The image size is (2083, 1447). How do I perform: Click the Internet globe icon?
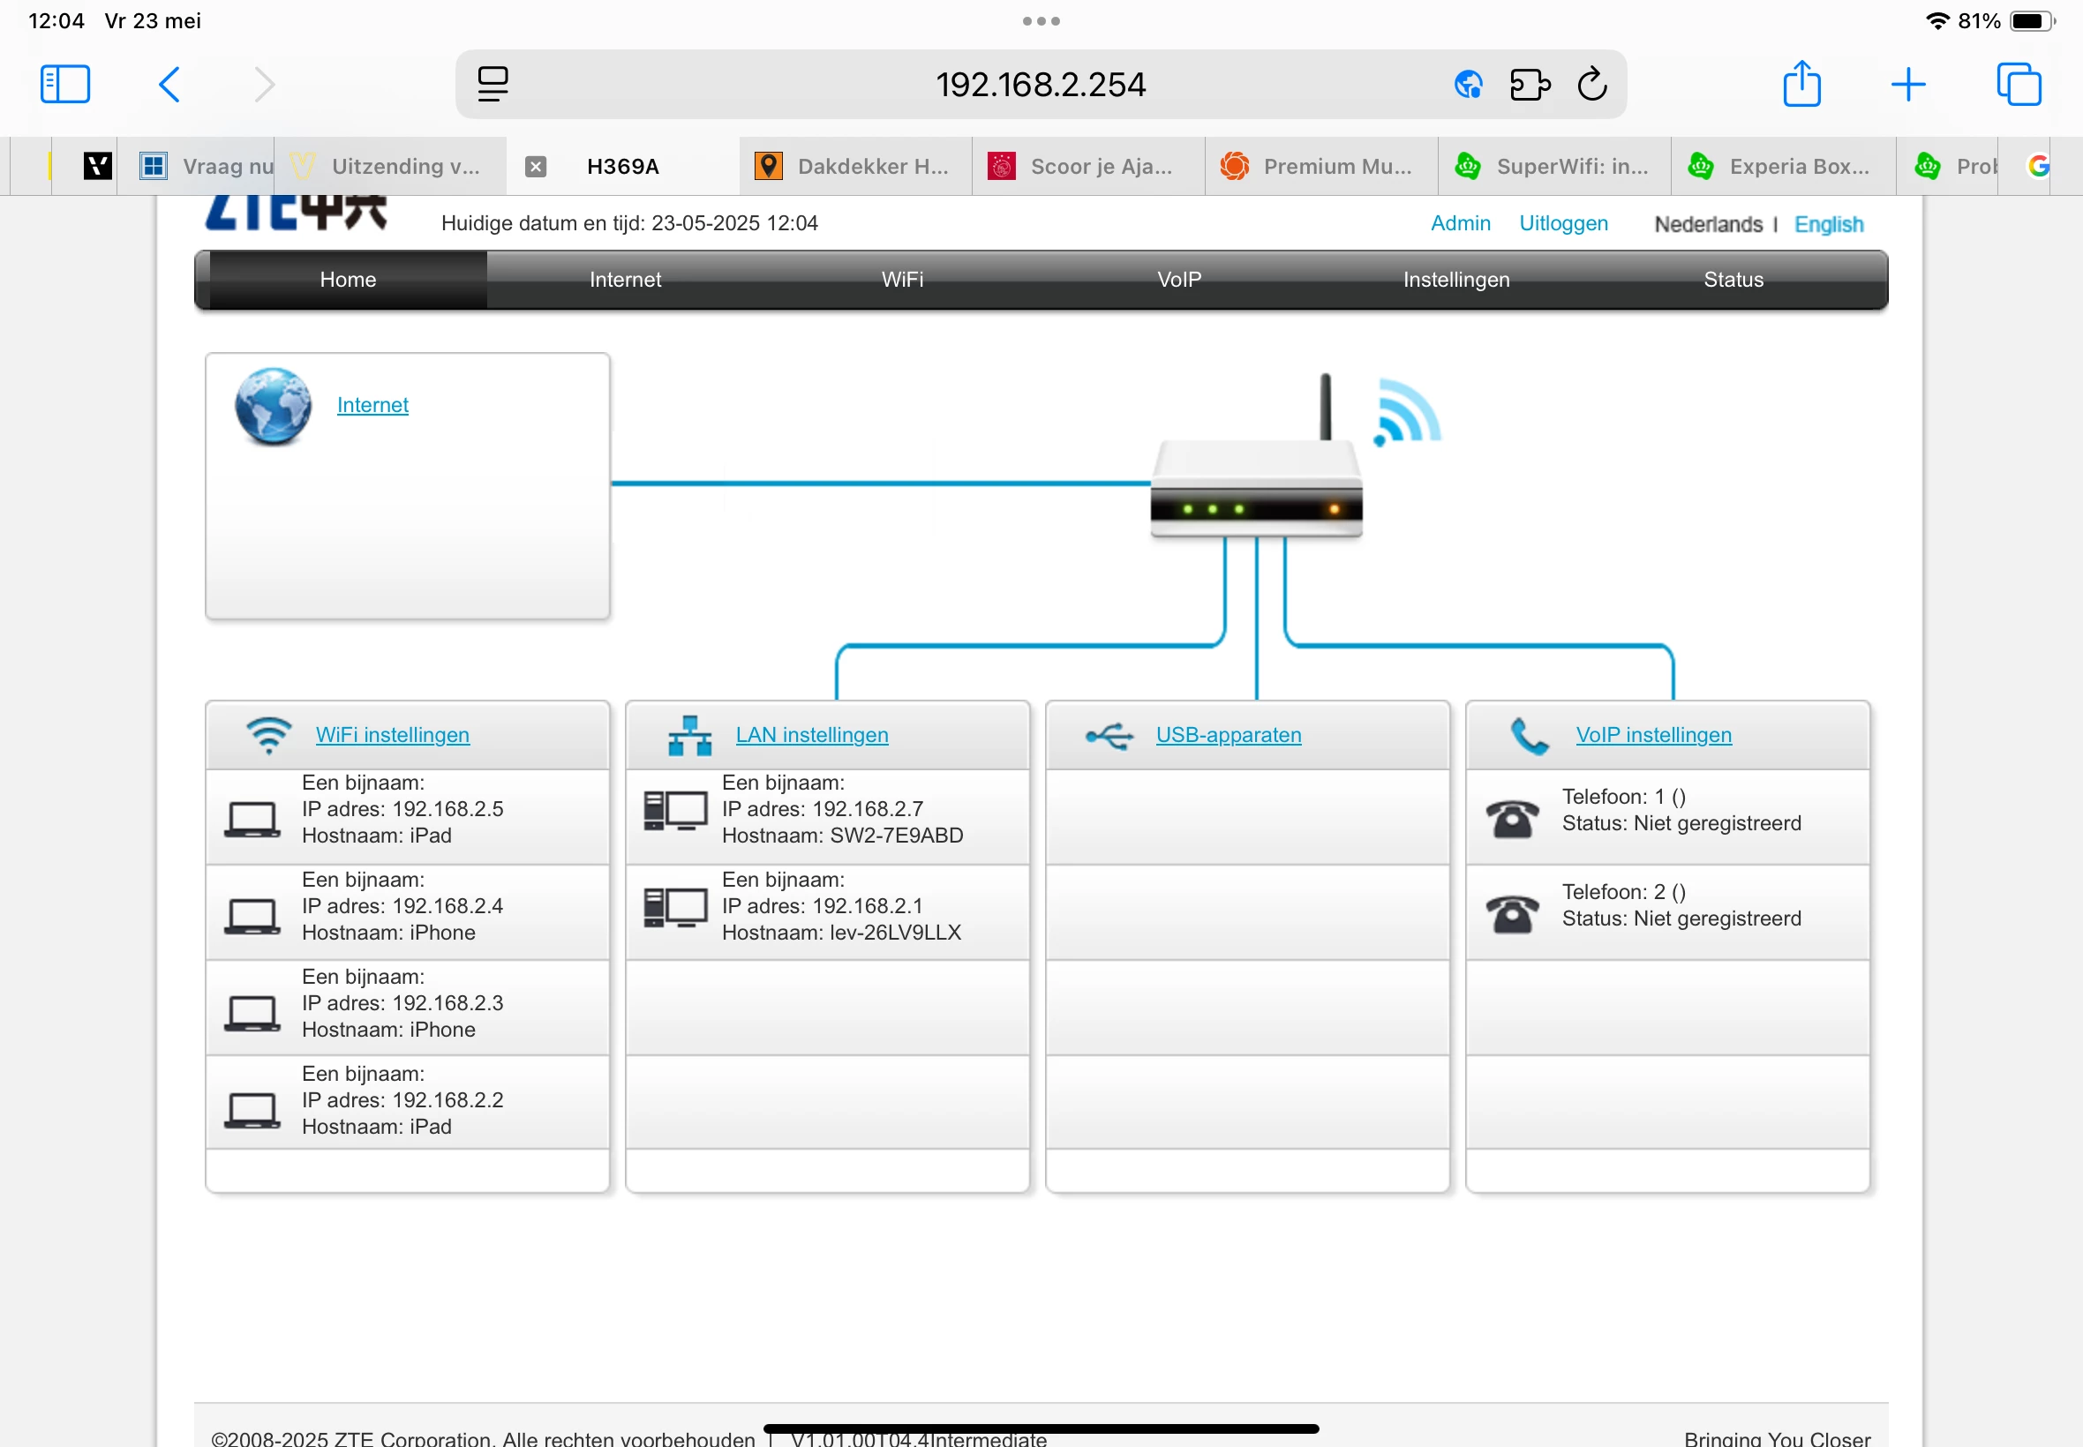point(273,406)
